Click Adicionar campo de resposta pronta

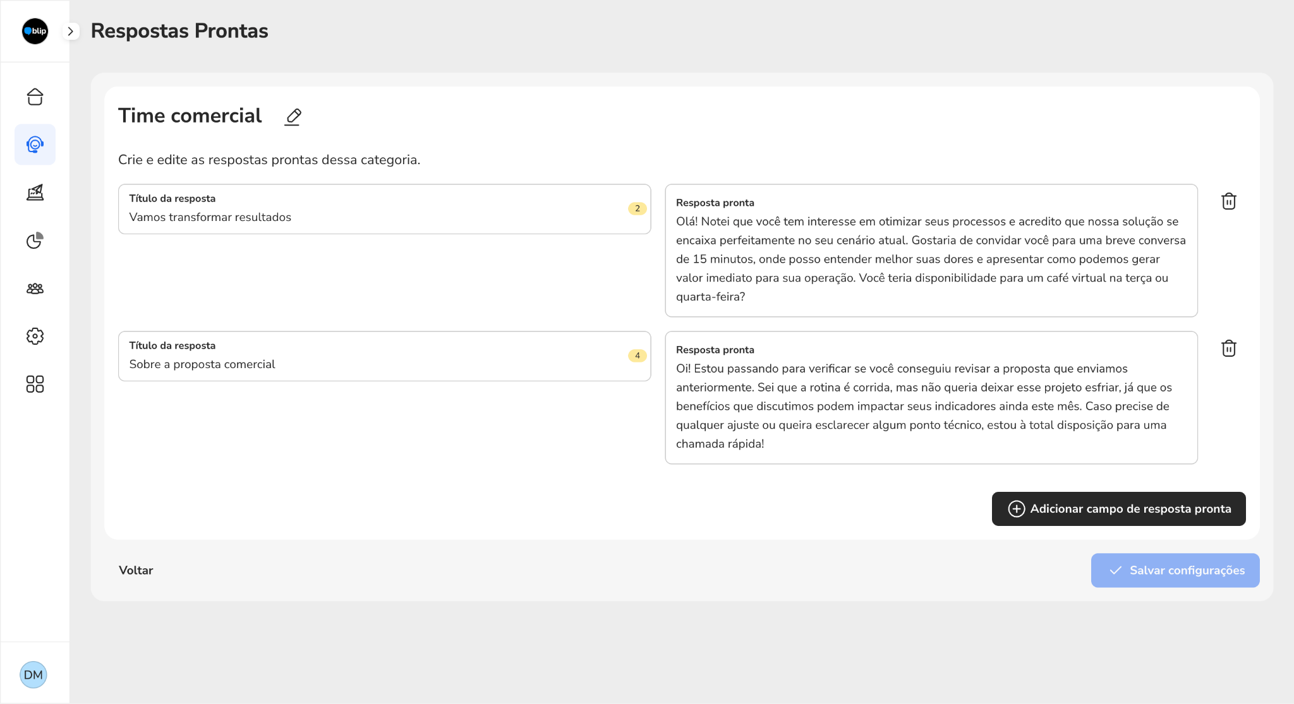point(1118,509)
